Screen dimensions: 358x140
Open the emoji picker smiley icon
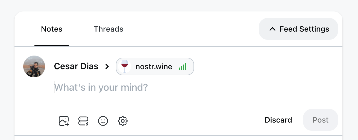[x=103, y=121]
